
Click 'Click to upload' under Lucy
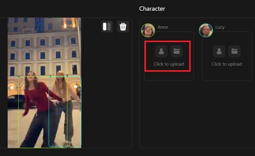click(x=227, y=64)
